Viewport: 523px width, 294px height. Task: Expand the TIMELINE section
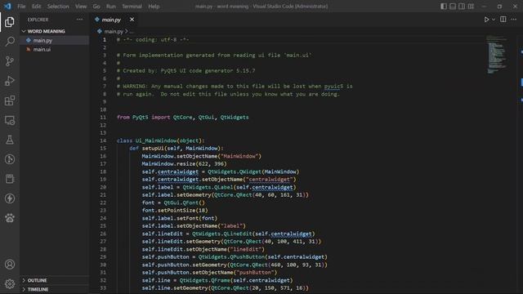[38, 289]
